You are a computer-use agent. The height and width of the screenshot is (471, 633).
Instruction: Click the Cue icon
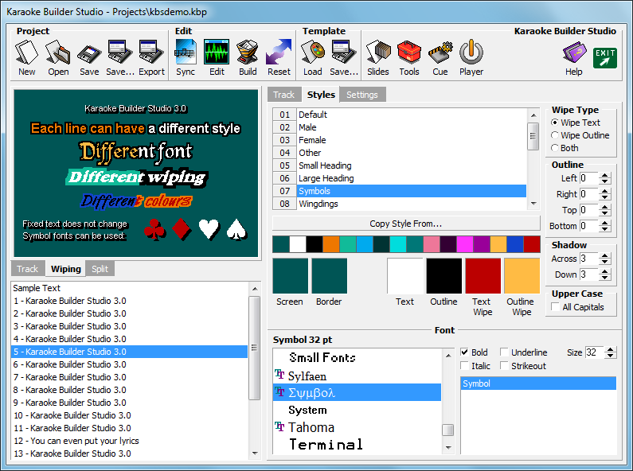click(440, 58)
